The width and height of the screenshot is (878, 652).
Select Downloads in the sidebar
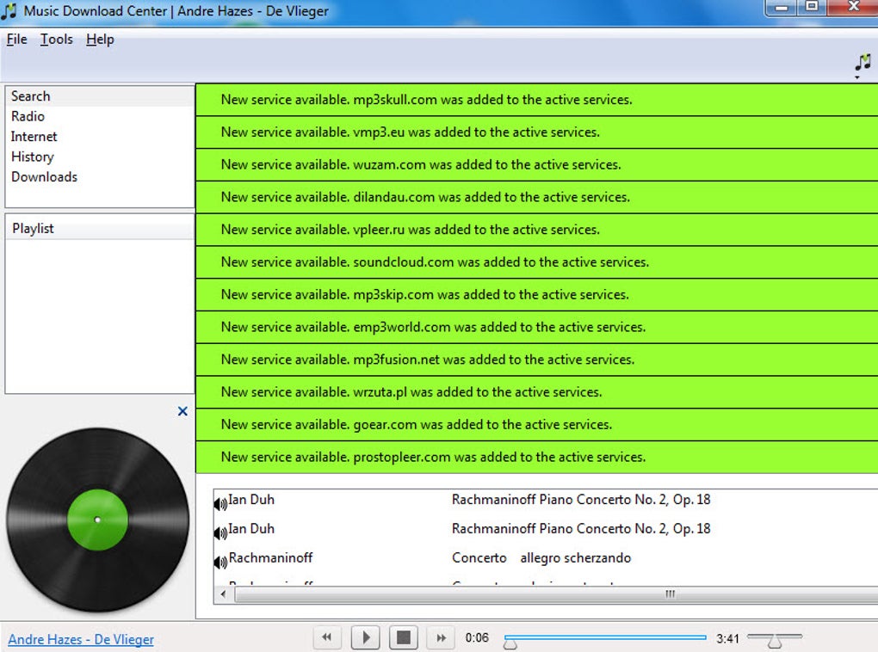[100, 177]
